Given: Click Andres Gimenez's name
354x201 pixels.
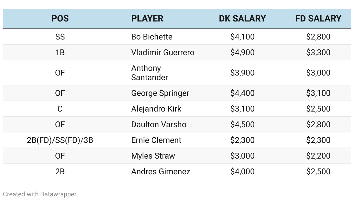Looking at the screenshot, I should point(161,172).
